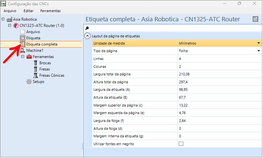The width and height of the screenshot is (263, 158).
Task: Collapse the CN1325-ATC Router tree node
Action: click(10, 26)
